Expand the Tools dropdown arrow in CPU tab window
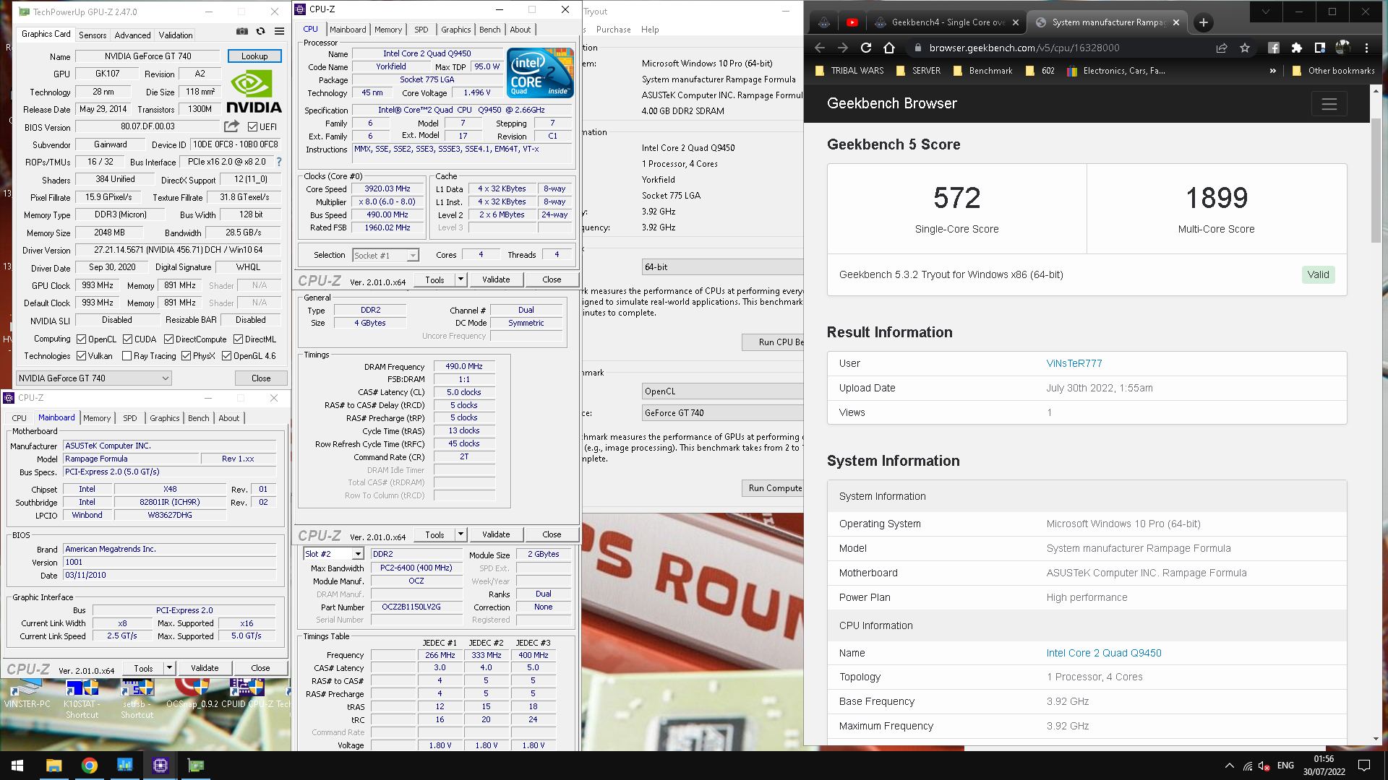The height and width of the screenshot is (780, 1388). pyautogui.click(x=460, y=279)
